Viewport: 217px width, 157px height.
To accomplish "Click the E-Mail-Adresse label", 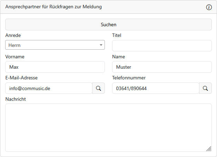I will (21, 78).
